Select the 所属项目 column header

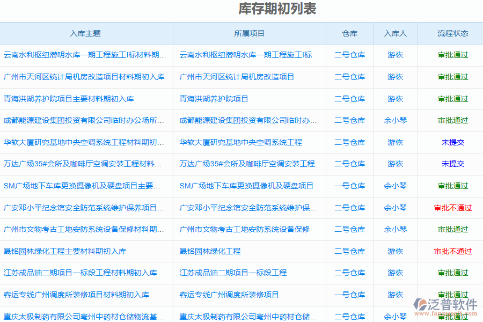point(250,33)
